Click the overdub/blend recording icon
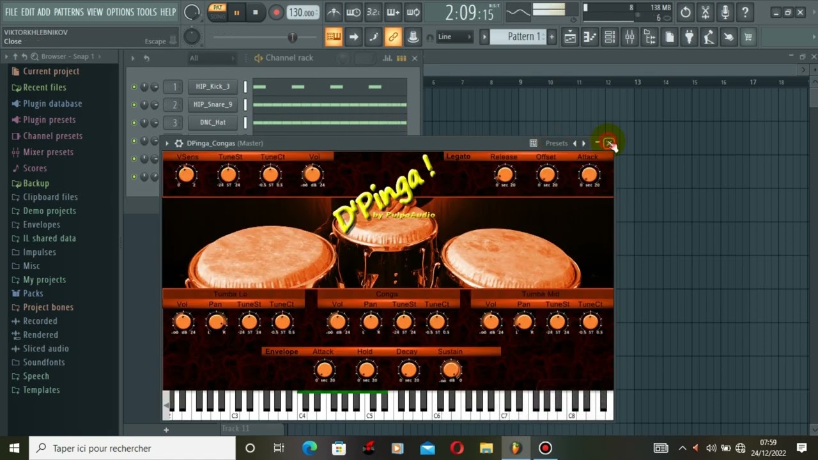Viewport: 818px width, 460px height. [393, 12]
